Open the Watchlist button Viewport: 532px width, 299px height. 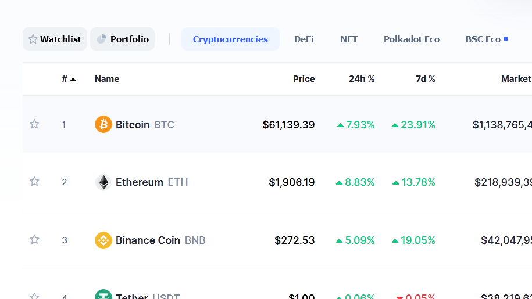(x=55, y=39)
